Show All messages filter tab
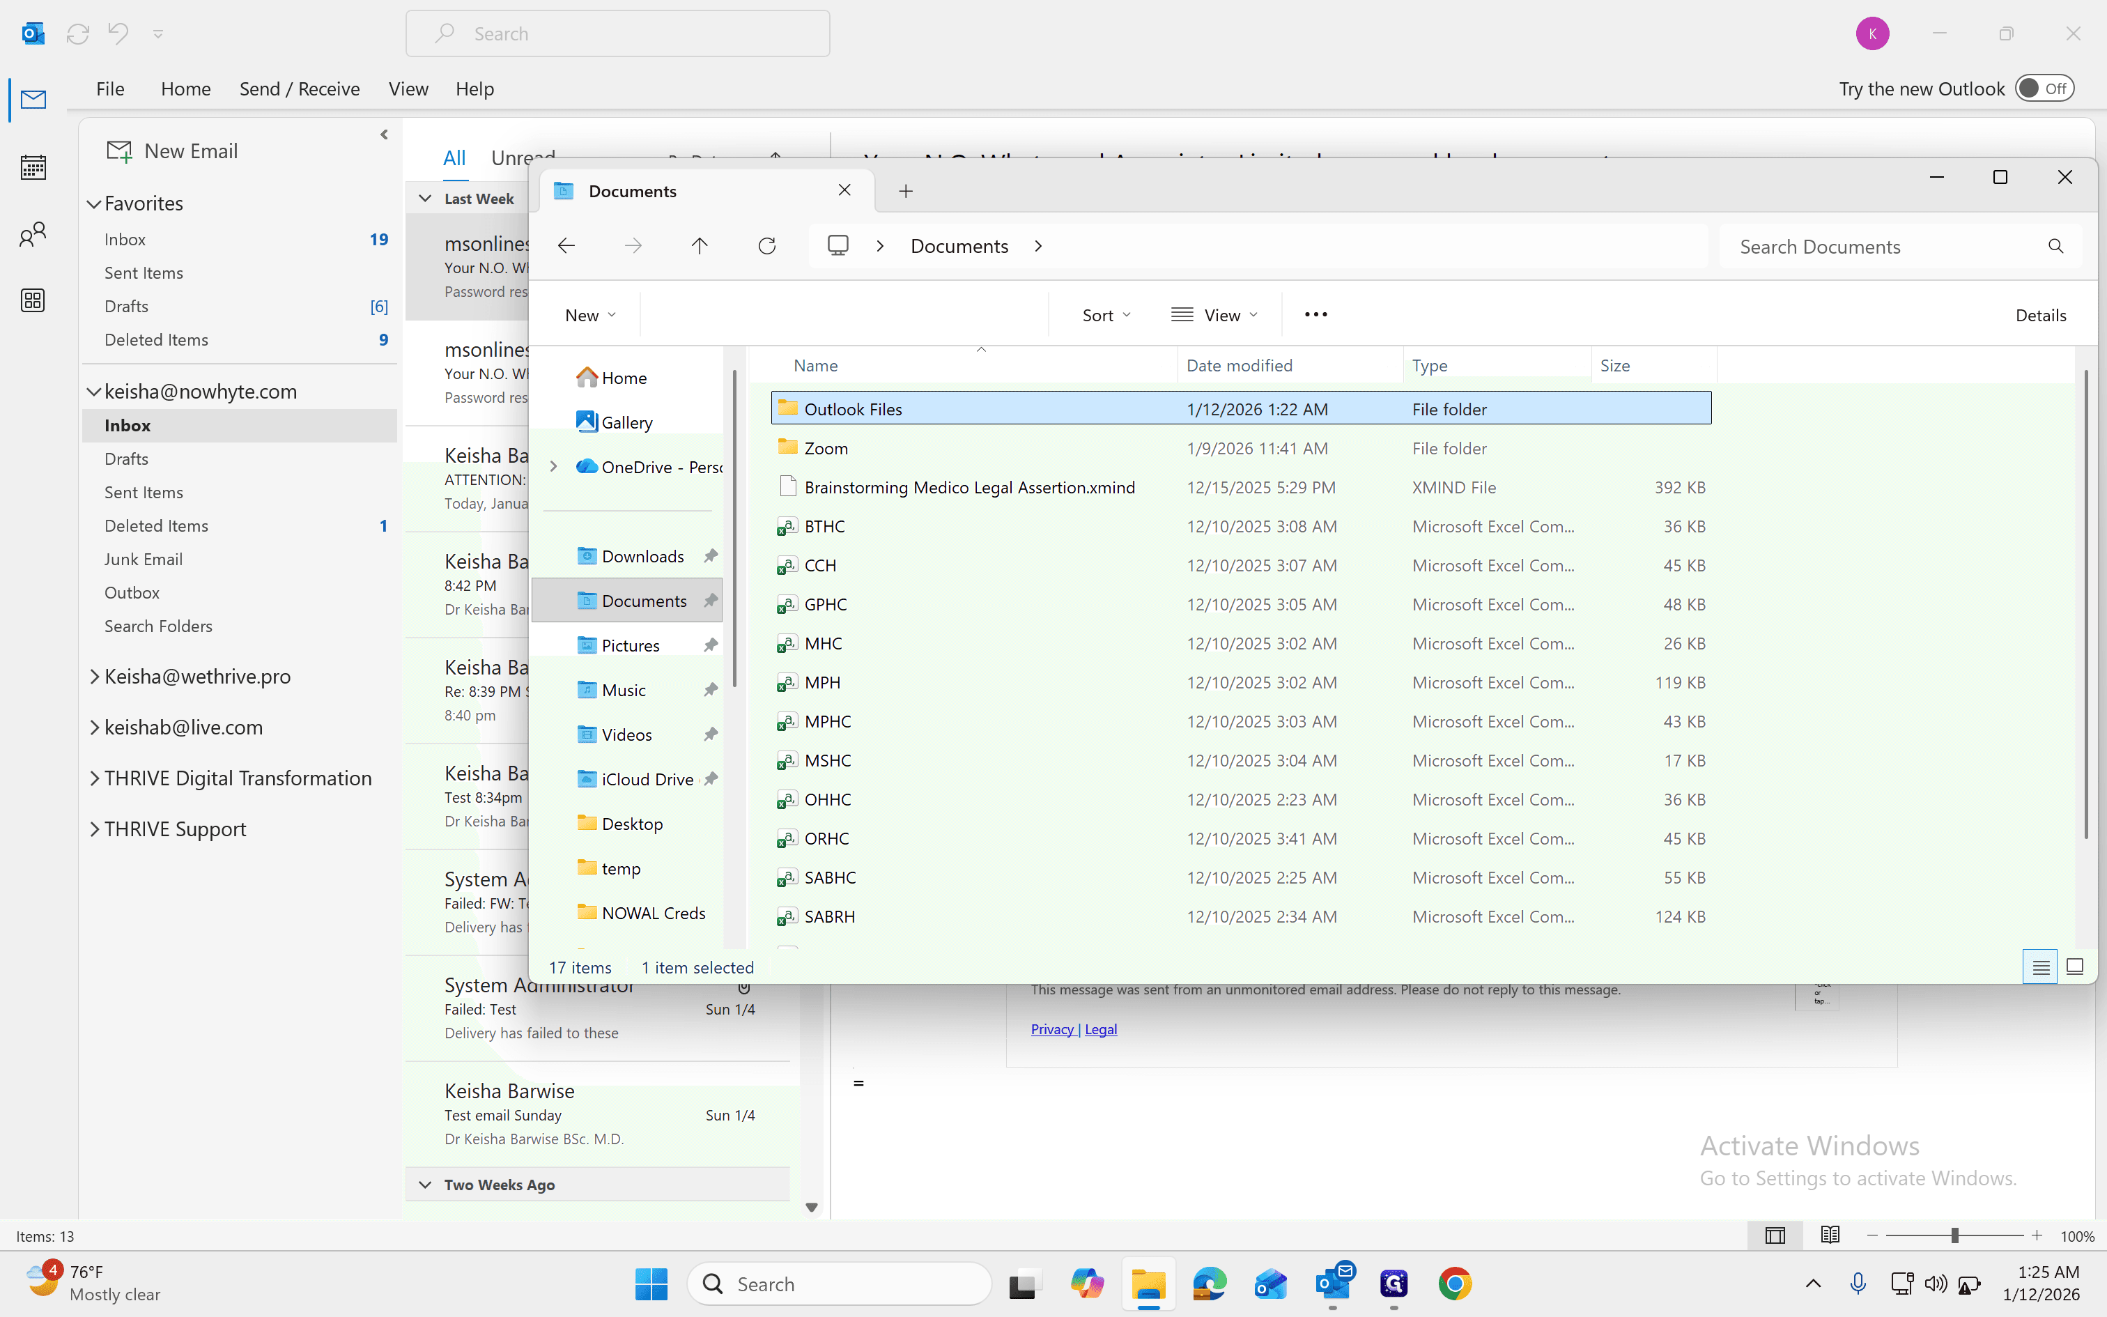2107x1317 pixels. [454, 157]
